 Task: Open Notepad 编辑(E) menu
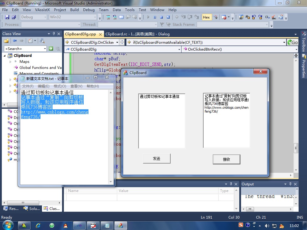43,86
